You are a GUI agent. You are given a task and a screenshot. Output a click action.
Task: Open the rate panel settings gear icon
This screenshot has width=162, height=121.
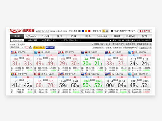pyautogui.click(x=30, y=47)
